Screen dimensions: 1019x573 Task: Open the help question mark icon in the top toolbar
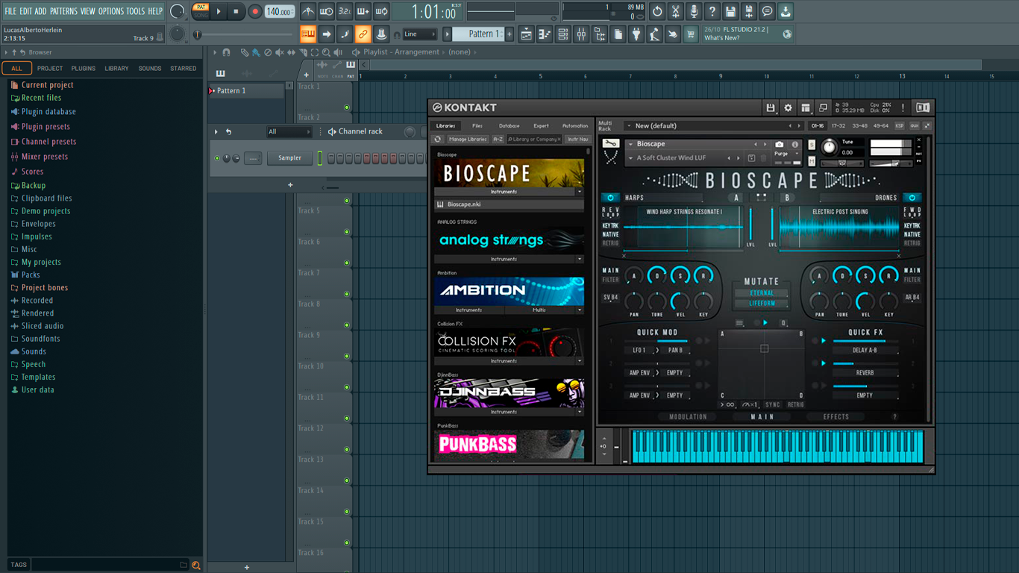tap(712, 11)
